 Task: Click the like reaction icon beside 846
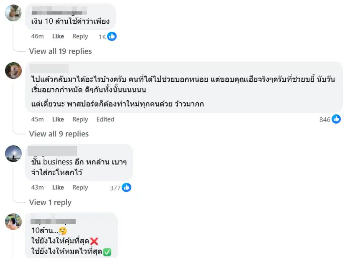[x=336, y=119]
